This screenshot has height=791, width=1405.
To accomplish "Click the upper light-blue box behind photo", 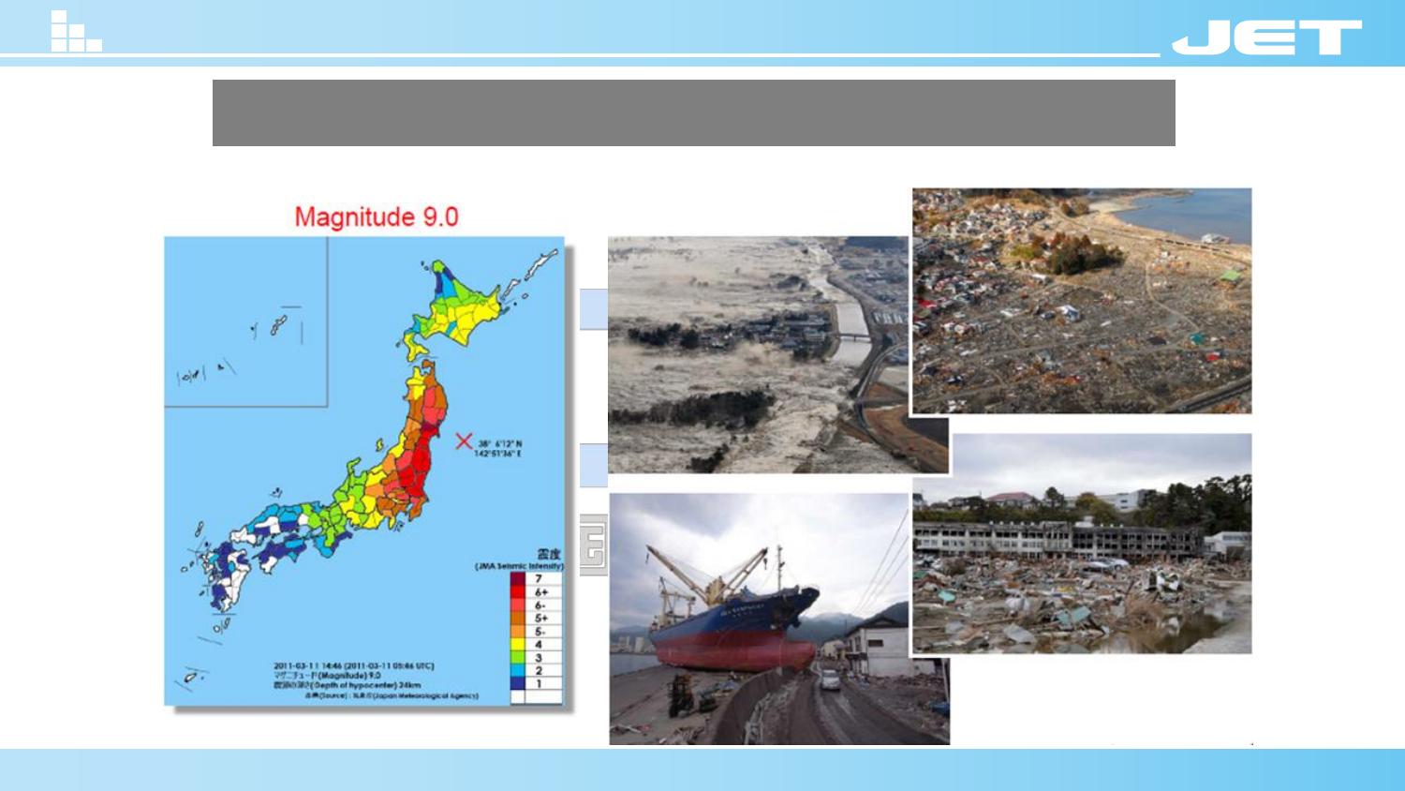I will (593, 309).
